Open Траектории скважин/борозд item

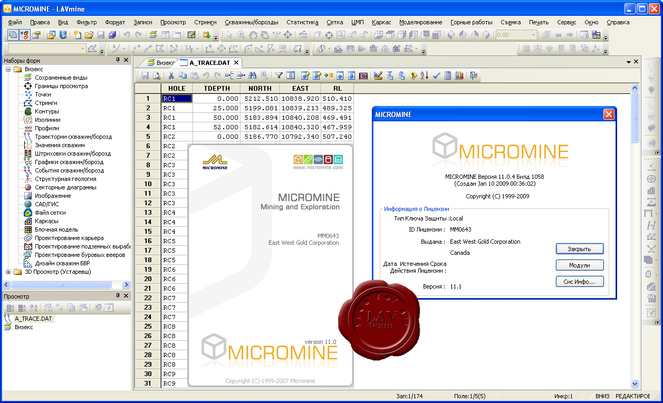[73, 137]
